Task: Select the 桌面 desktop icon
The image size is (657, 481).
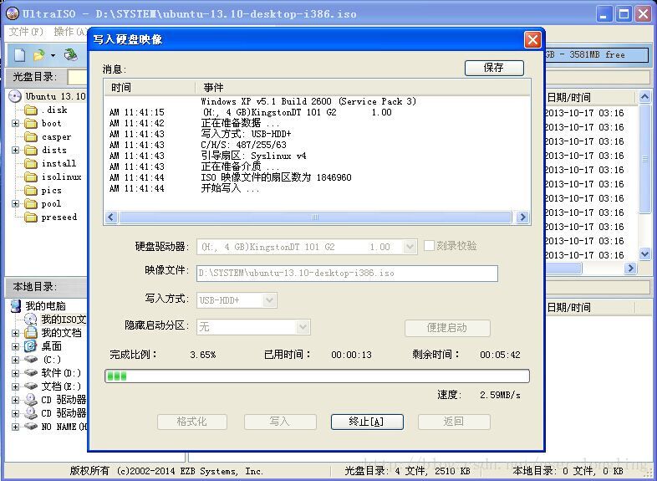Action: tap(31, 346)
